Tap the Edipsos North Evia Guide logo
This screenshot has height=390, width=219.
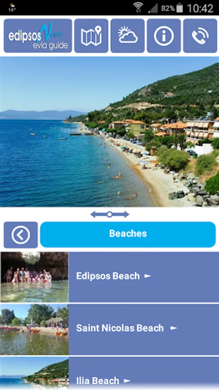pos(38,36)
